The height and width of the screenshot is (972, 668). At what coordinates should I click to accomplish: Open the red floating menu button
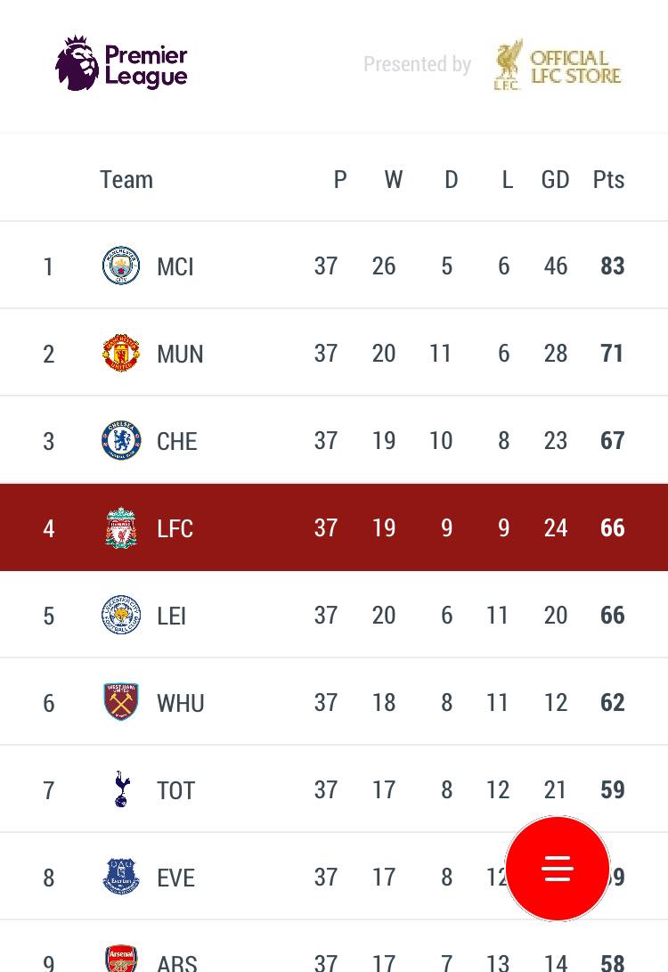point(557,868)
